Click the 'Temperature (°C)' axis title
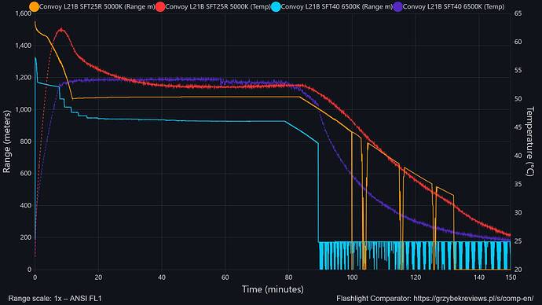Image resolution: width=542 pixels, height=305 pixels. coord(529,141)
